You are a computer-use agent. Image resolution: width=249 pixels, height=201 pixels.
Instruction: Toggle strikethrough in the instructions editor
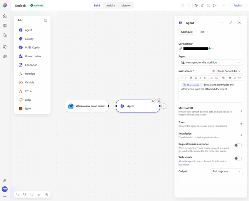click(x=205, y=78)
